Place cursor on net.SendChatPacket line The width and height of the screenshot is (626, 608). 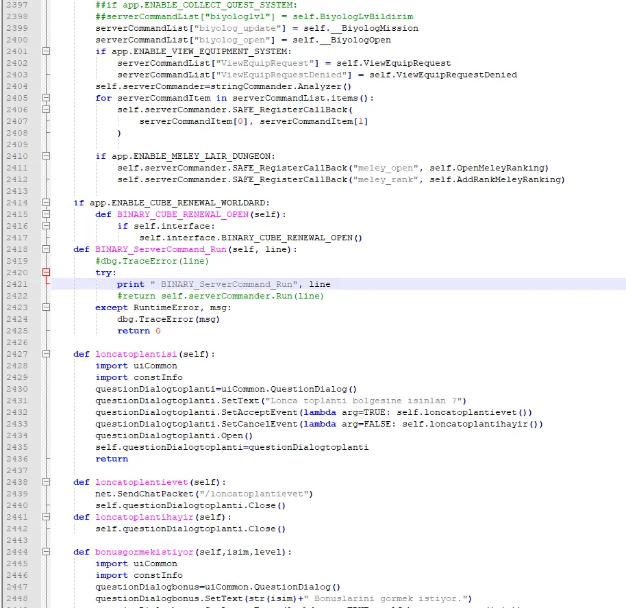pyautogui.click(x=204, y=494)
